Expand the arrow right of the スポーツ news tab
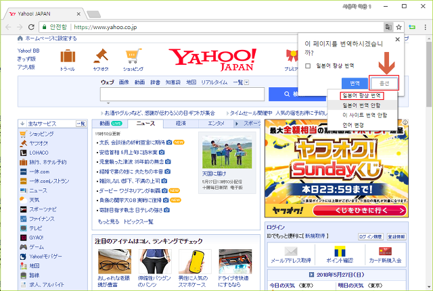Viewport: 433px width, 291px height. pyautogui.click(x=237, y=124)
